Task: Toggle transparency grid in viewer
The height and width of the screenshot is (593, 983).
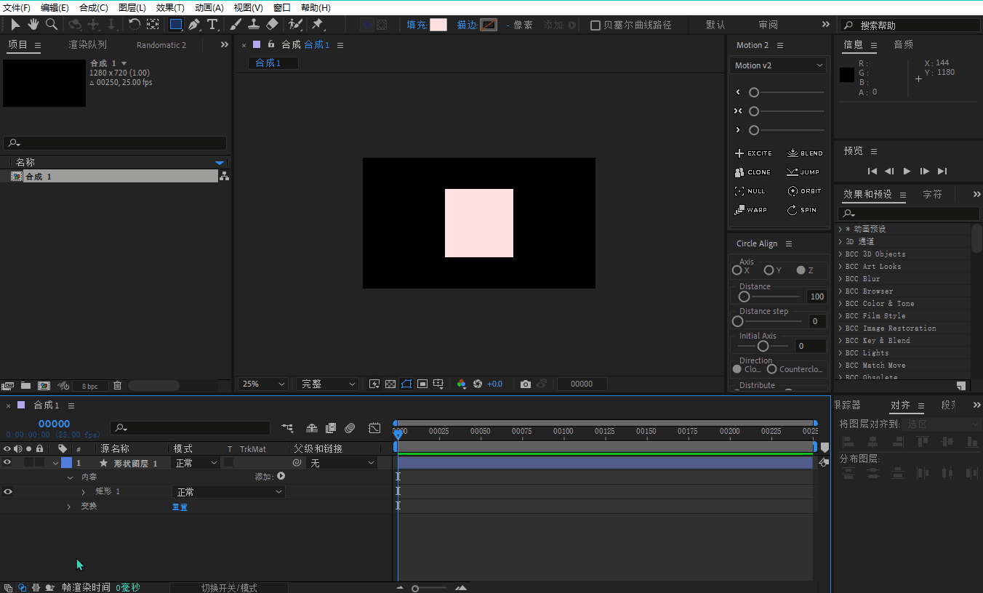Action: (390, 384)
